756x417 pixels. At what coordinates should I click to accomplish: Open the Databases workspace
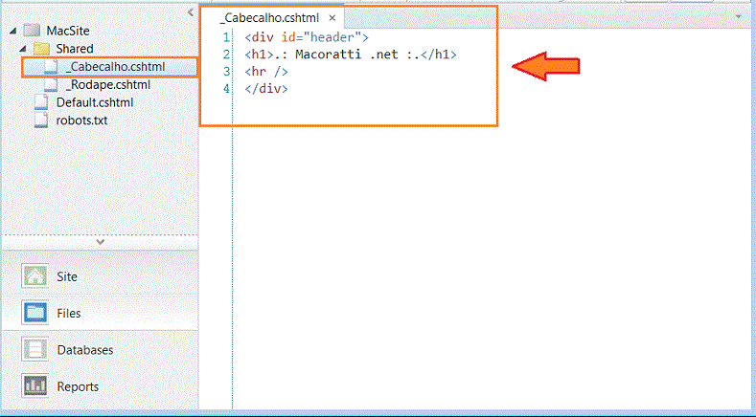tap(101, 350)
